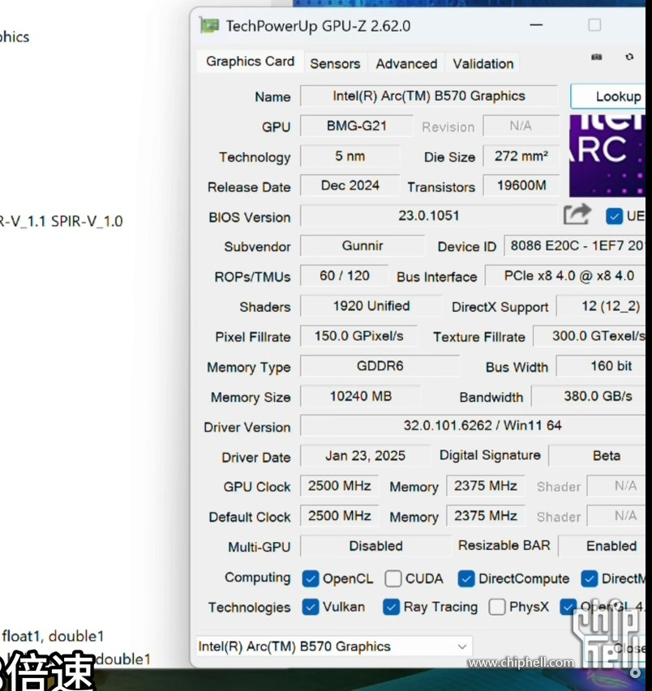Viewport: 652px width, 691px height.
Task: Click the Transistors value 19600M
Action: tap(521, 186)
